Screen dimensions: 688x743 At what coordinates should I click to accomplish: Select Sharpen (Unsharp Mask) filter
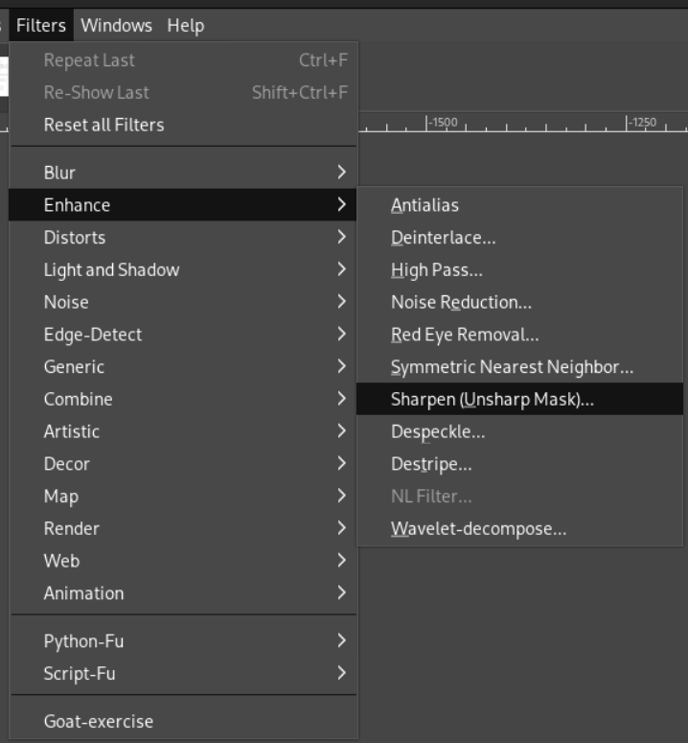tap(493, 400)
